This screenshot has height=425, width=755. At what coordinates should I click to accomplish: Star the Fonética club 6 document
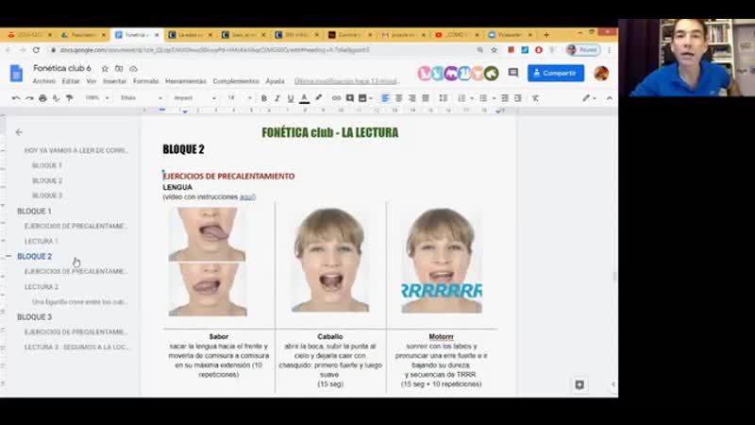click(105, 68)
